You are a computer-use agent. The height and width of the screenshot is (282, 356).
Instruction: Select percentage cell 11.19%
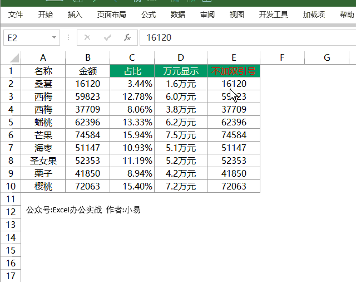click(132, 161)
